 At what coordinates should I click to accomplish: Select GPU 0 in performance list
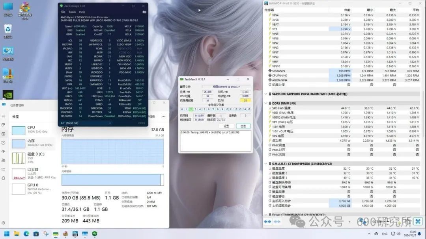[x=33, y=189]
